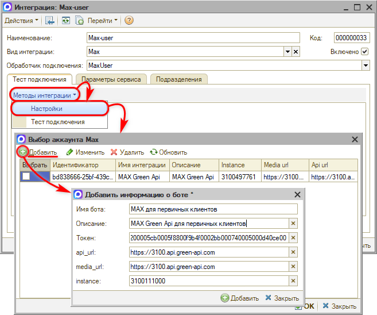The image size is (377, 315).
Task: Click the Обновить refresh button
Action: (168, 152)
